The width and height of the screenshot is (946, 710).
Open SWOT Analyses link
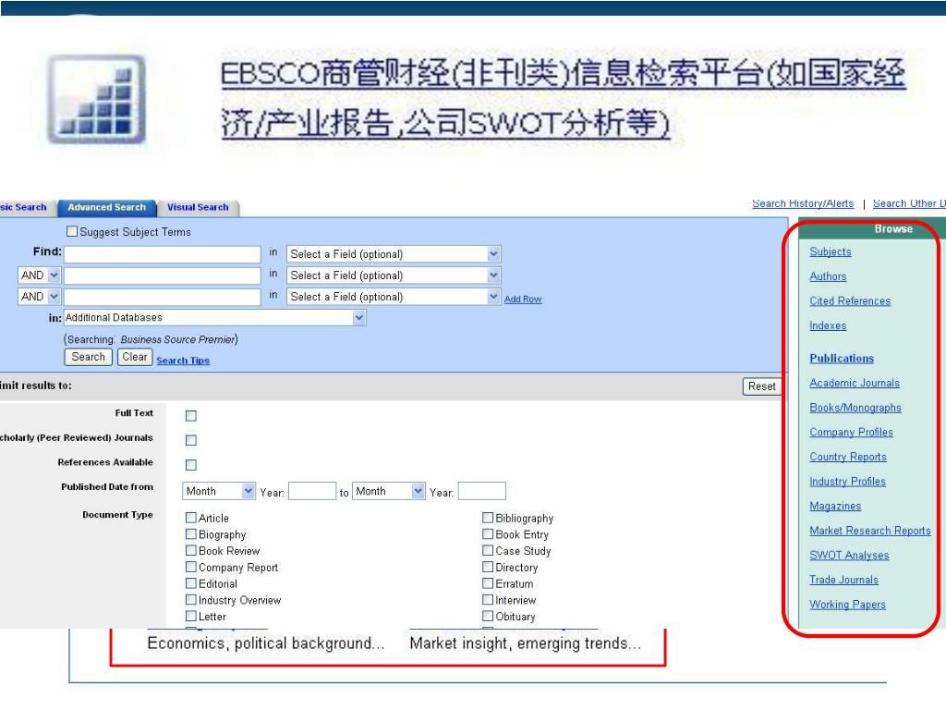850,556
